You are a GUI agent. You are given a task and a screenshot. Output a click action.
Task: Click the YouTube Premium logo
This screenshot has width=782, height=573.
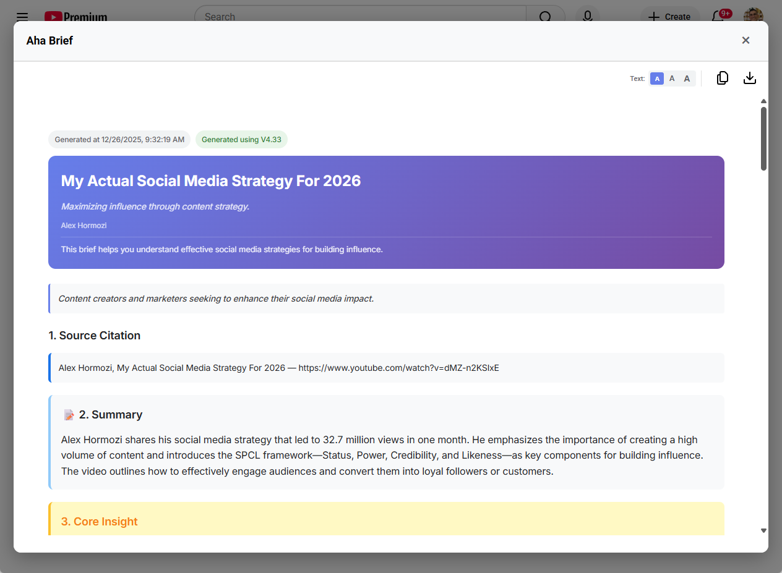(75, 17)
